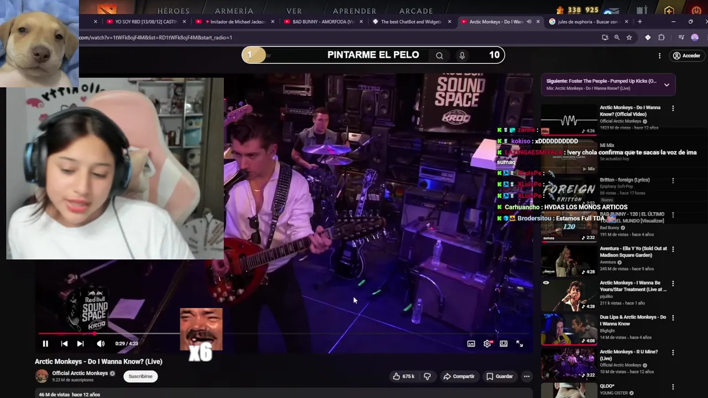Screen dimensions: 708x398
Task: Open YouTube settings three-dot menu
Action: 659,56
